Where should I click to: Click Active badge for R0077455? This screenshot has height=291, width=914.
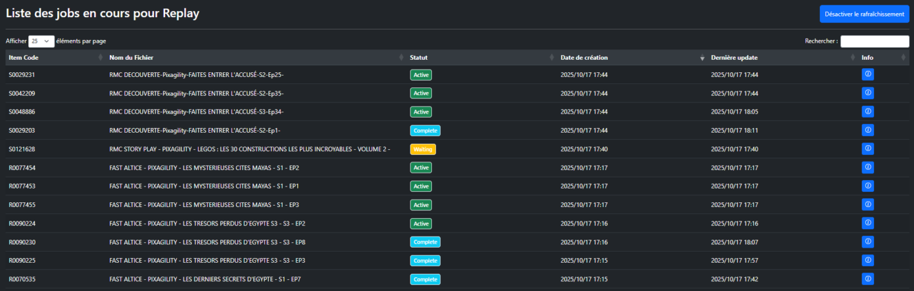[x=421, y=205]
